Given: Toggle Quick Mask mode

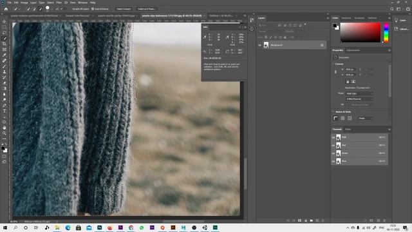Looking at the screenshot, I should [5, 157].
